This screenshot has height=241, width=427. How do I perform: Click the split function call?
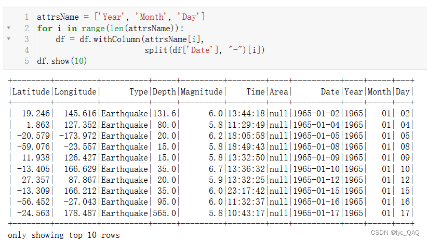[156, 50]
